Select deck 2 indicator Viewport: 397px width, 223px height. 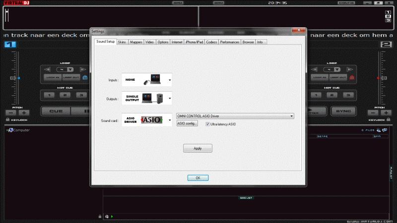click(386, 45)
